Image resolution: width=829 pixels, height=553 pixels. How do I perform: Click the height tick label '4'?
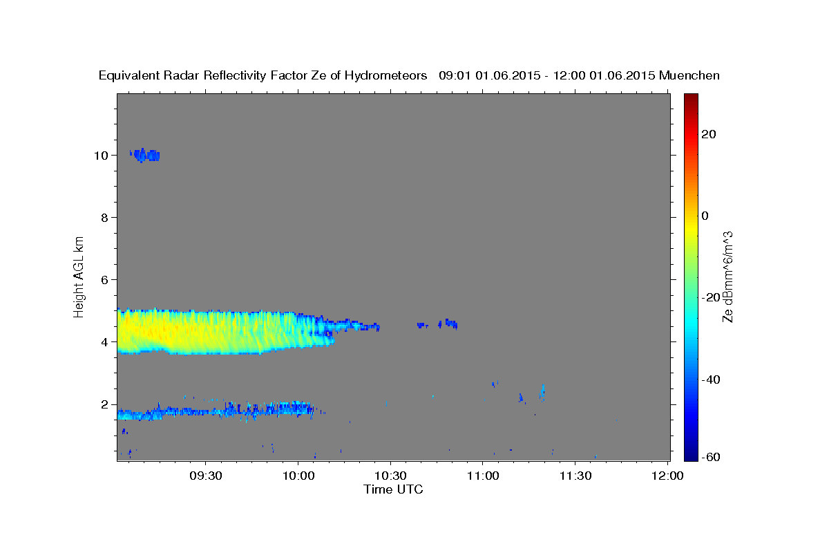click(x=106, y=341)
